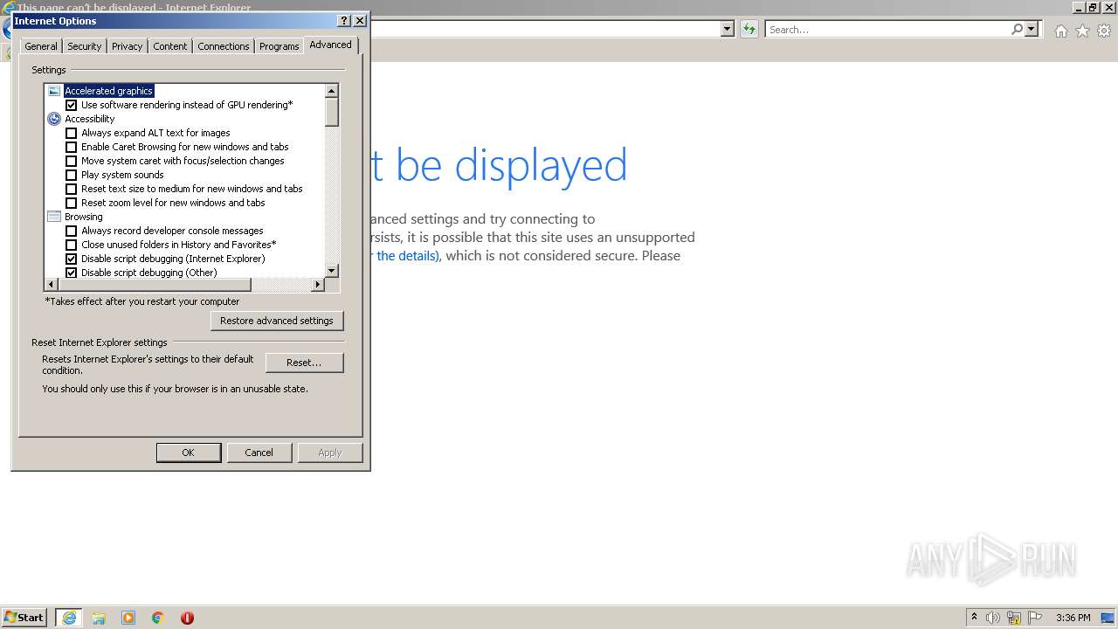This screenshot has width=1118, height=629.
Task: Switch to the Privacy tab
Action: [127, 46]
